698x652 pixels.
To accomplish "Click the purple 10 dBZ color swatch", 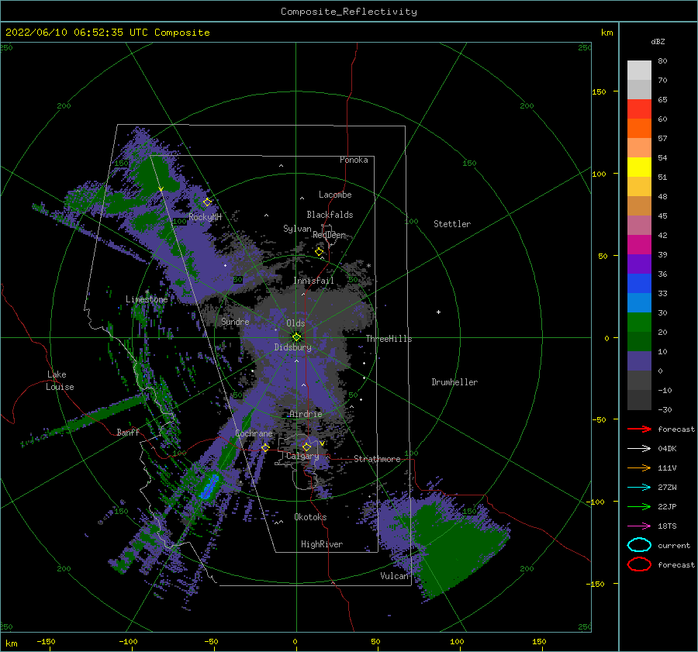I will coord(639,360).
